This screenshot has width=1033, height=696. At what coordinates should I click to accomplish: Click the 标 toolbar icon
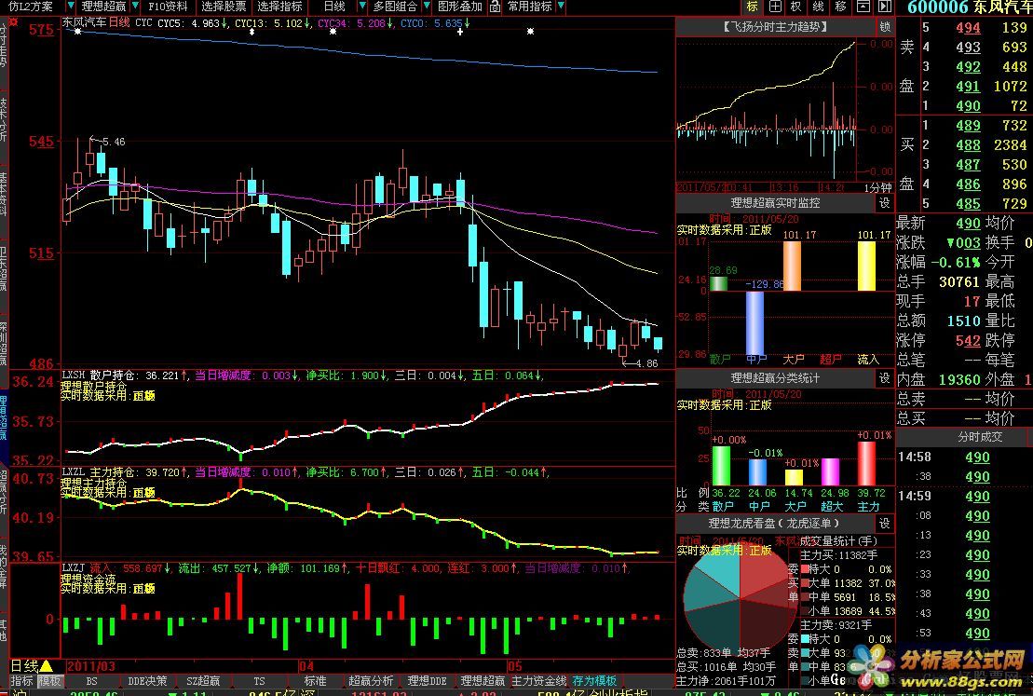tap(753, 7)
